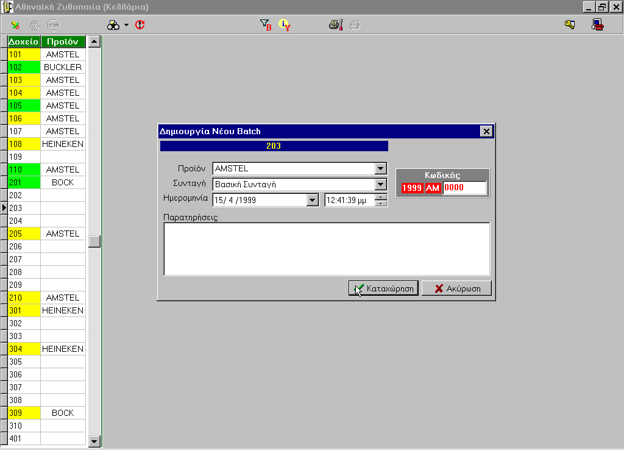Click the Ακύρωση cancel button
Screen dimensions: 624x450
point(456,288)
